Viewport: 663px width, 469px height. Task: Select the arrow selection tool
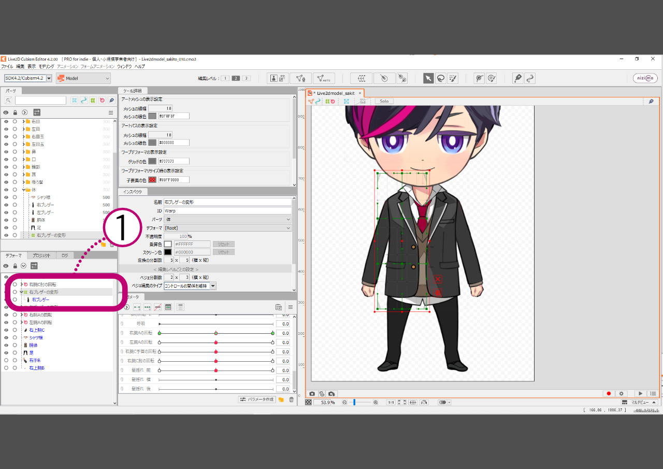pos(428,78)
